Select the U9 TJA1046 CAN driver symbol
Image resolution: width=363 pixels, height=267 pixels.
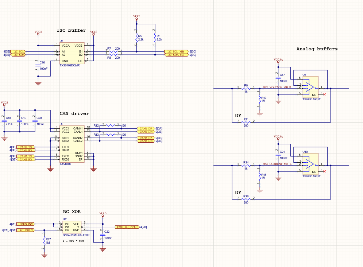click(72, 144)
